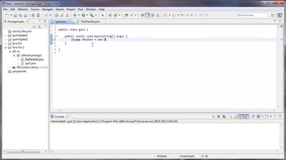Viewport: 286px width, 160px height.
Task: Select the Console tab
Action: coord(59,116)
